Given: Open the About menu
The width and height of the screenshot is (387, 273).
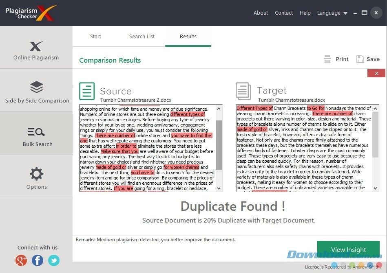Looking at the screenshot, I should pyautogui.click(x=261, y=13).
